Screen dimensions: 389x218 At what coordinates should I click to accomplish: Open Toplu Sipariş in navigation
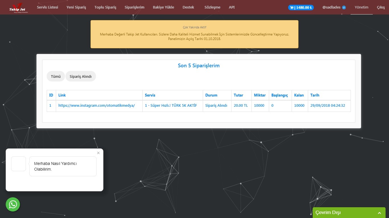click(105, 7)
